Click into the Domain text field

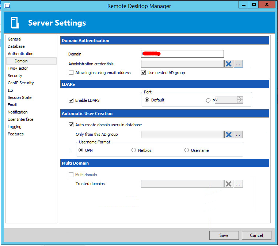[x=182, y=54]
